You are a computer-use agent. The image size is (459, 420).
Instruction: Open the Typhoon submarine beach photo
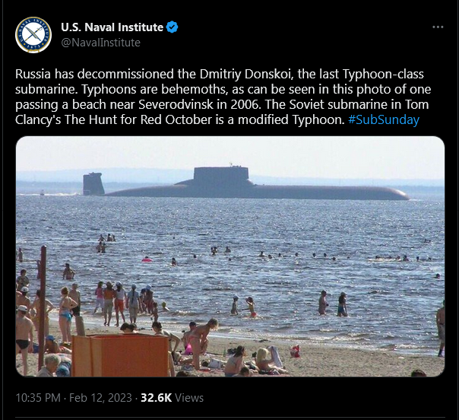230,256
